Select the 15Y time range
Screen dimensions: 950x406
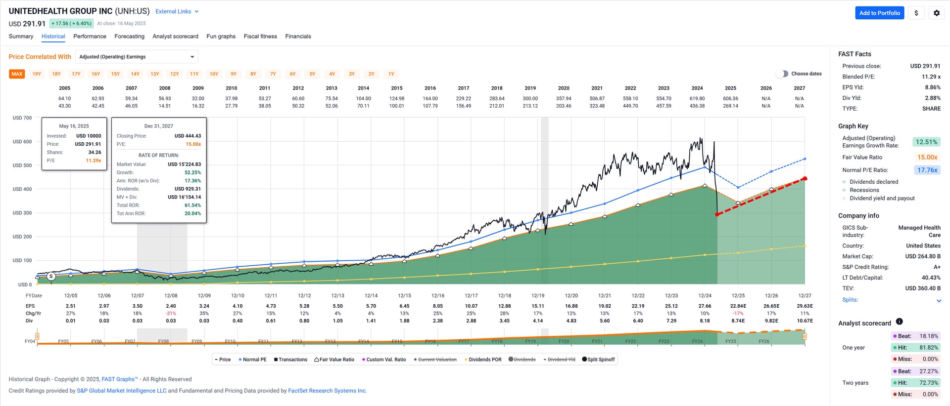(115, 74)
